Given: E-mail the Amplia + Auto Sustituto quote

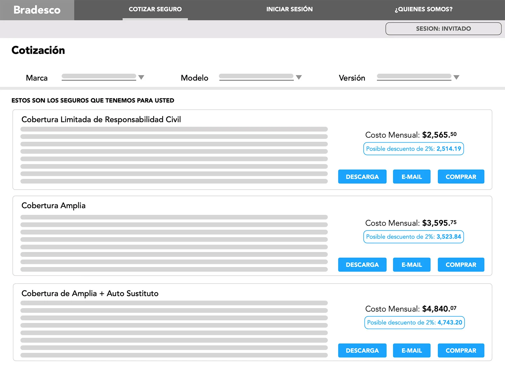Looking at the screenshot, I should tap(412, 350).
